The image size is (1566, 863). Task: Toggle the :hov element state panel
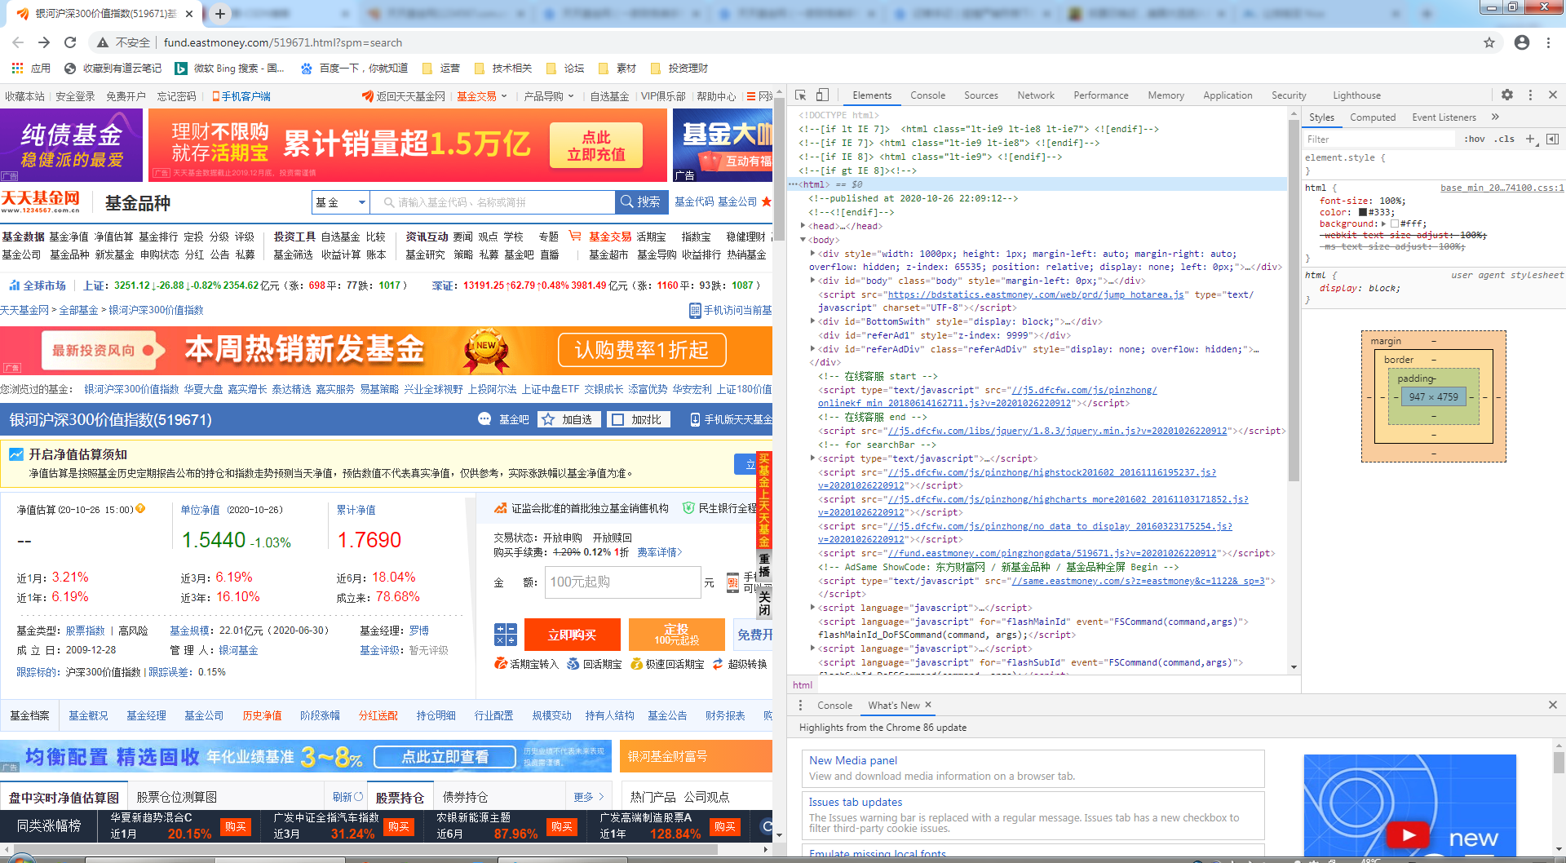1474,139
